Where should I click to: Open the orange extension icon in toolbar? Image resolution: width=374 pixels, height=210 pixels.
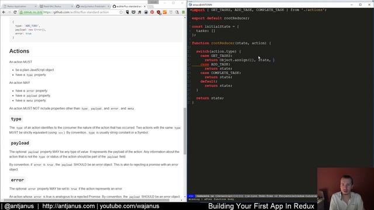165,12
